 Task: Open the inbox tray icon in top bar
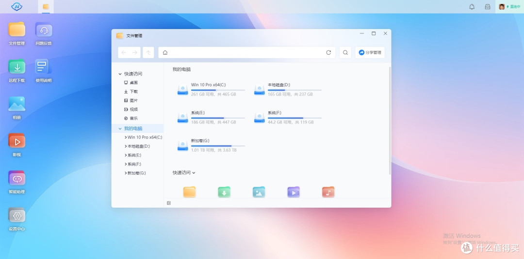click(x=488, y=7)
